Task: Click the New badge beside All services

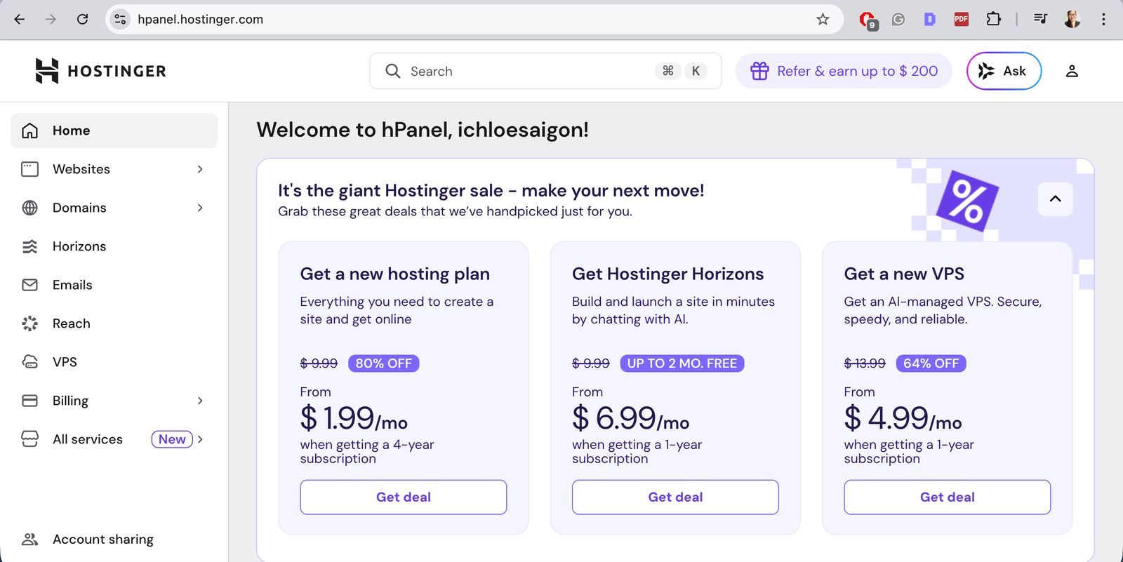Action: (172, 439)
